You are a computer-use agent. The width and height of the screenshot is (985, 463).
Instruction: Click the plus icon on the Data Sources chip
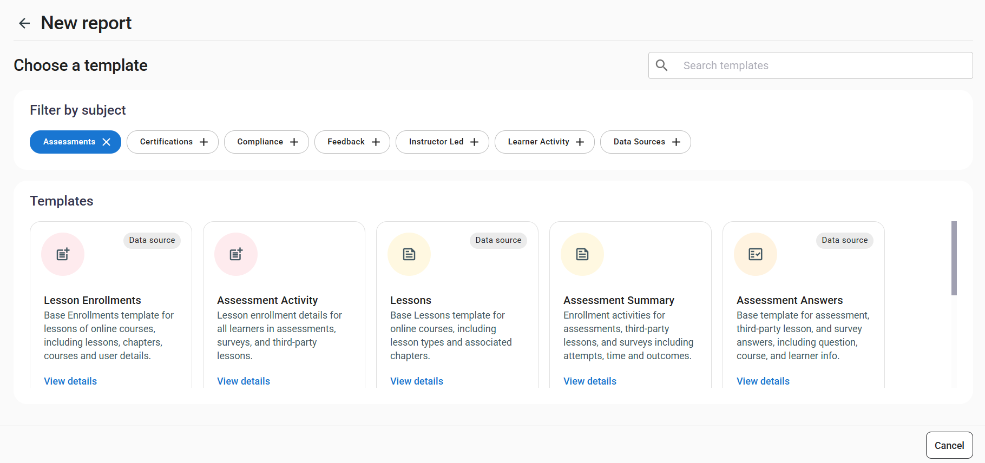[x=677, y=142]
